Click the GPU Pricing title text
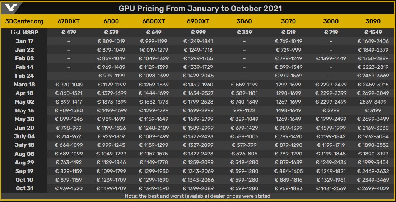Screen dimensions: 396x202 point(200,8)
